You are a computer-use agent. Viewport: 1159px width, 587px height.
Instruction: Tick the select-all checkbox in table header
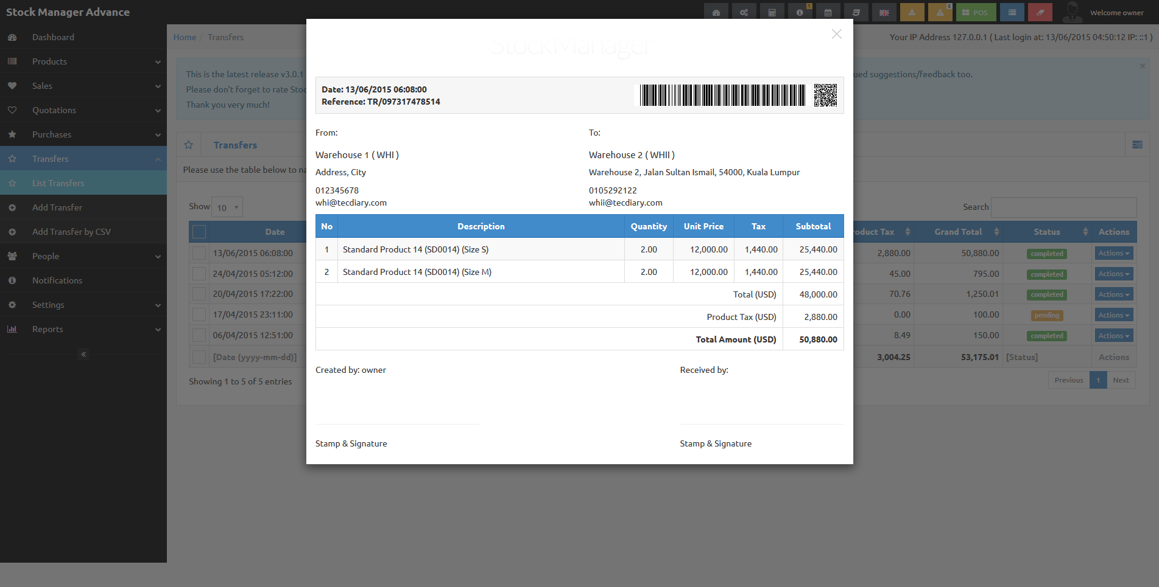click(x=199, y=232)
